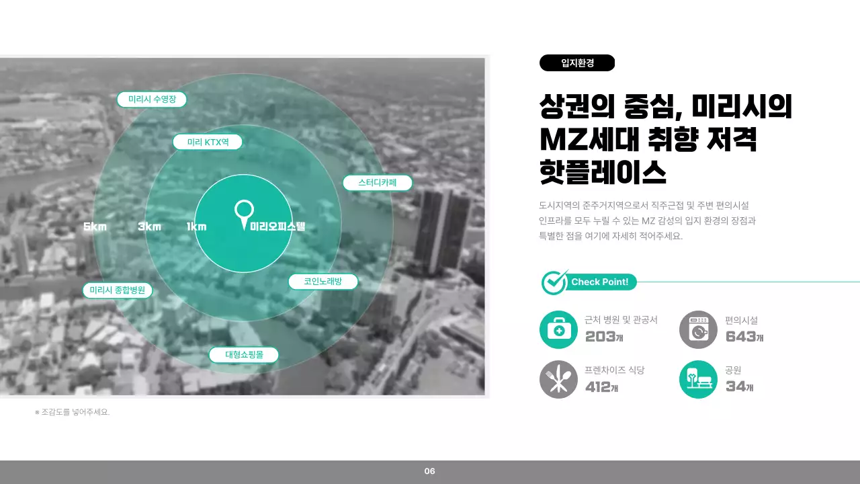
Task: Select the 미리오피스텔 location pin marker
Action: tap(243, 214)
